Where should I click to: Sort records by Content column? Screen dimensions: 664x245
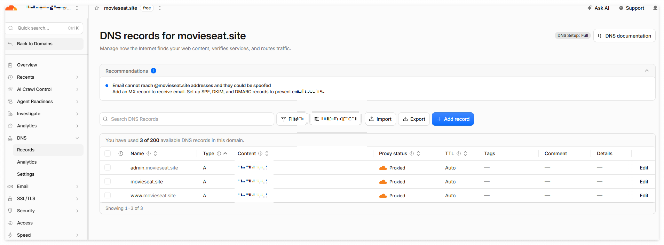point(267,153)
